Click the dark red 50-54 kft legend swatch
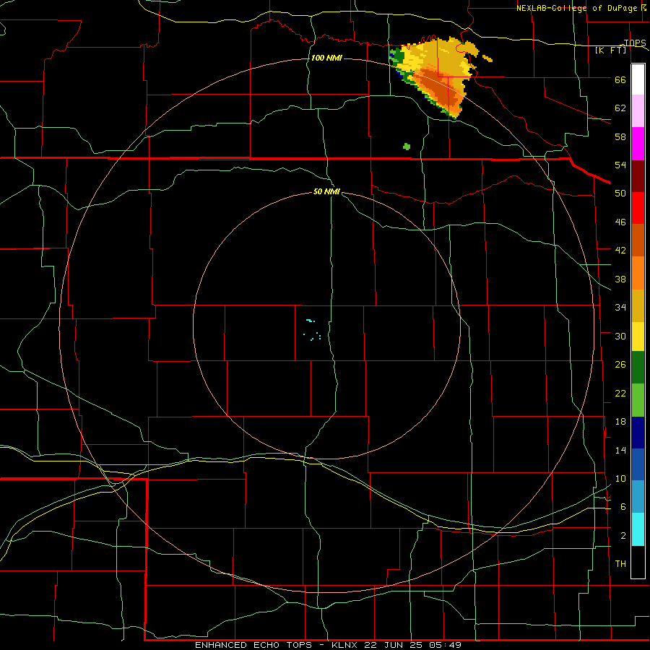Image resolution: width=650 pixels, height=650 pixels. pyautogui.click(x=638, y=176)
